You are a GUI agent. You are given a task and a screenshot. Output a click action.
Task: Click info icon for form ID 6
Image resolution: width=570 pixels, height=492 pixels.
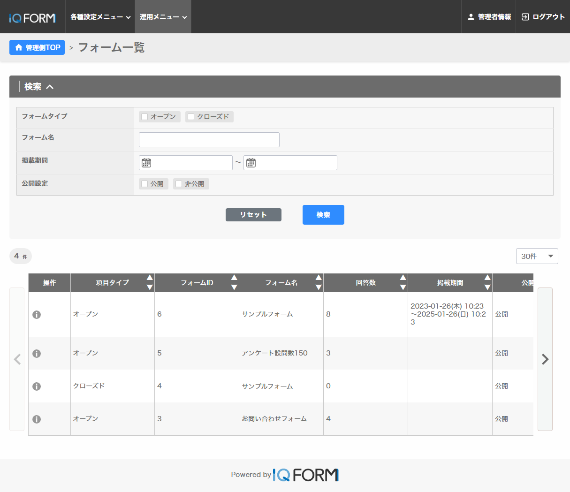click(37, 315)
